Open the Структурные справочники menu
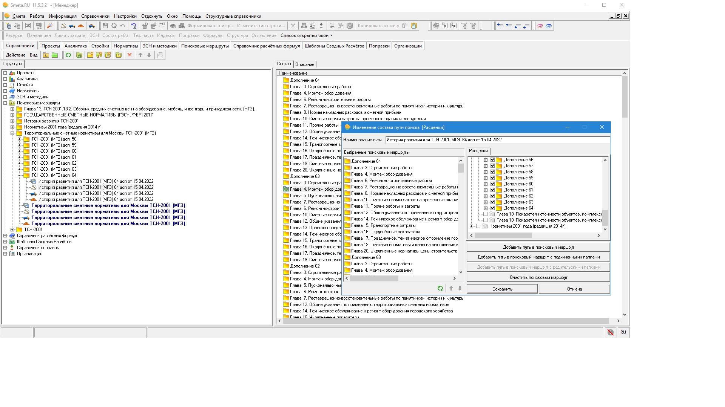Viewport: 725px width, 407px height. point(233,16)
